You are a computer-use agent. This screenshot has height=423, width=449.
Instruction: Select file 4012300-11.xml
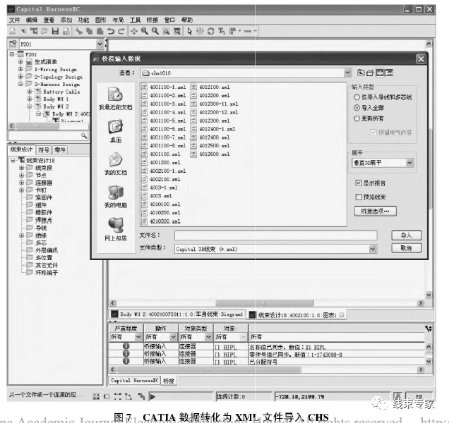tap(215, 104)
